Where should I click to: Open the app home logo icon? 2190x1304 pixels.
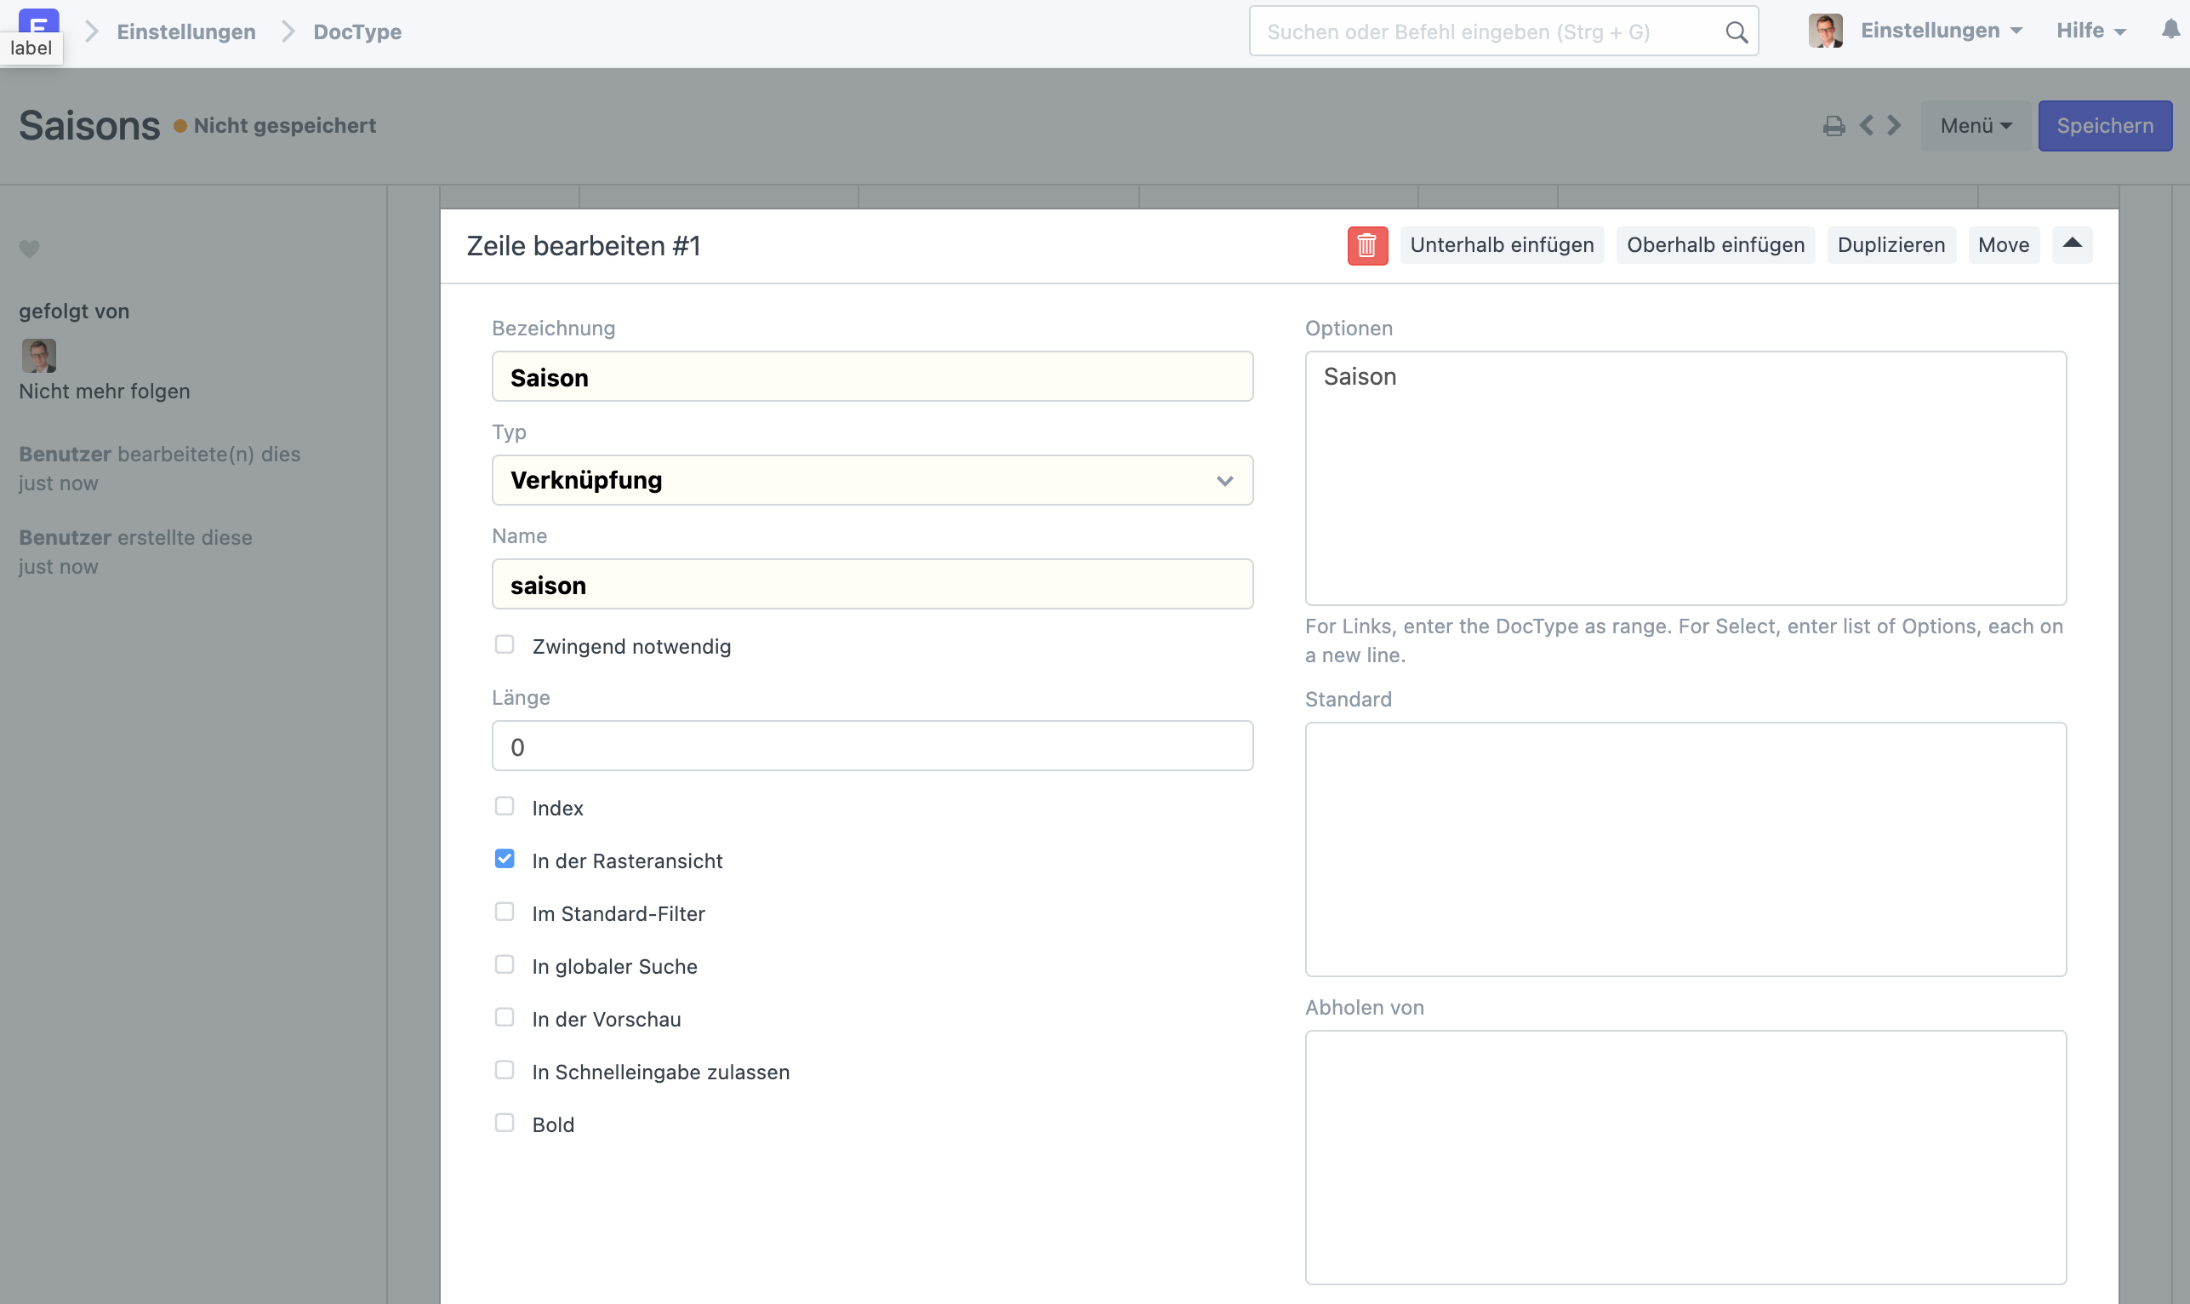(38, 21)
